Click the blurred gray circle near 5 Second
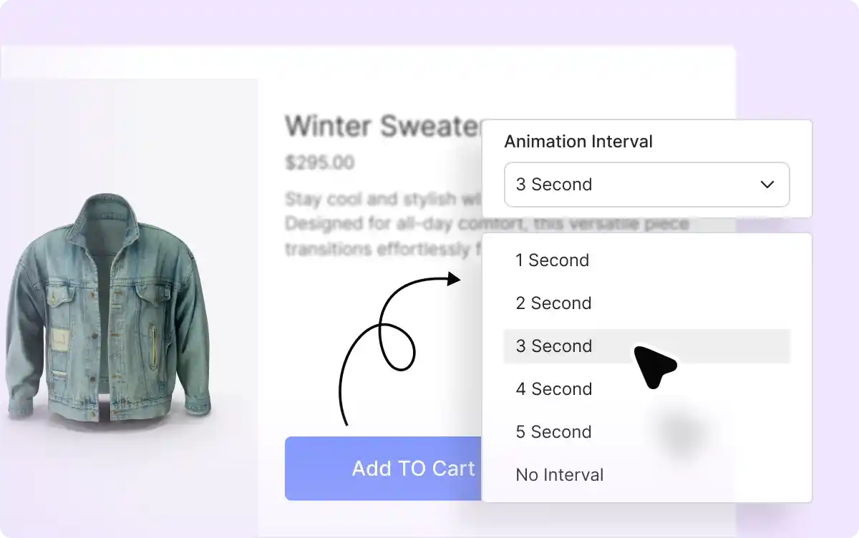The height and width of the screenshot is (538, 859). pos(681,432)
